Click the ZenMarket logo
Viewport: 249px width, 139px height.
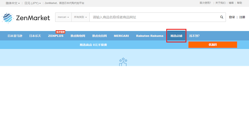26,18
